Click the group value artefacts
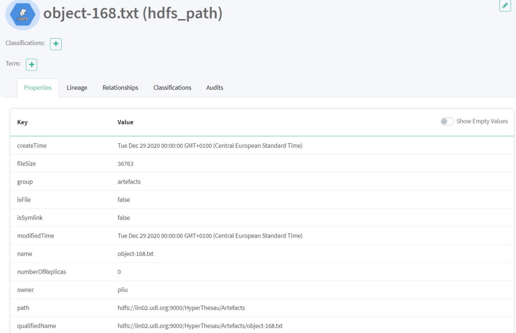 coord(129,181)
